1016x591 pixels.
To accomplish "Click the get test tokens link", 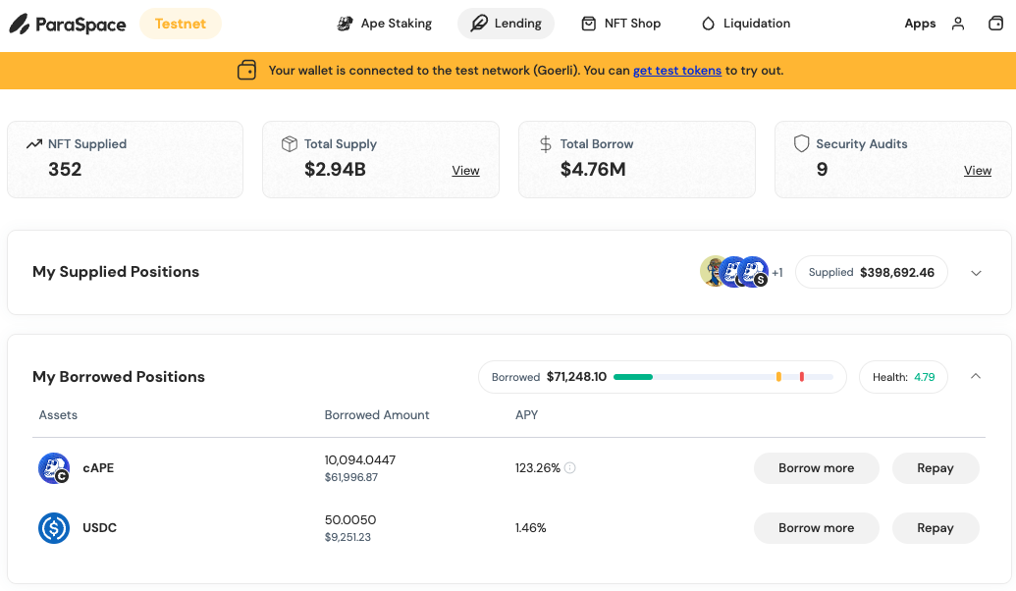I will pos(677,70).
